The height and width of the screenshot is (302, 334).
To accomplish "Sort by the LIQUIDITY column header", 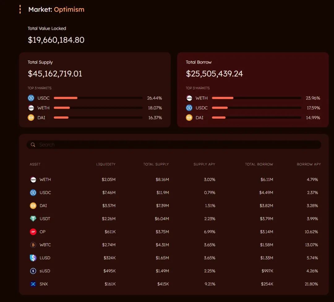I will click(x=106, y=164).
